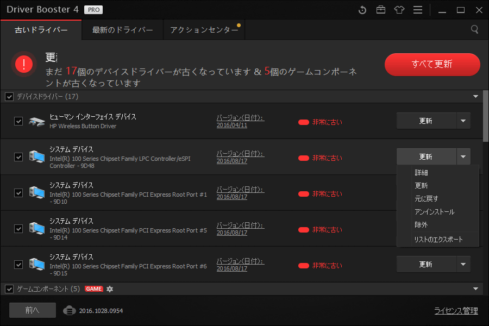
Task: Click the game components gear settings icon
Action: (109, 289)
